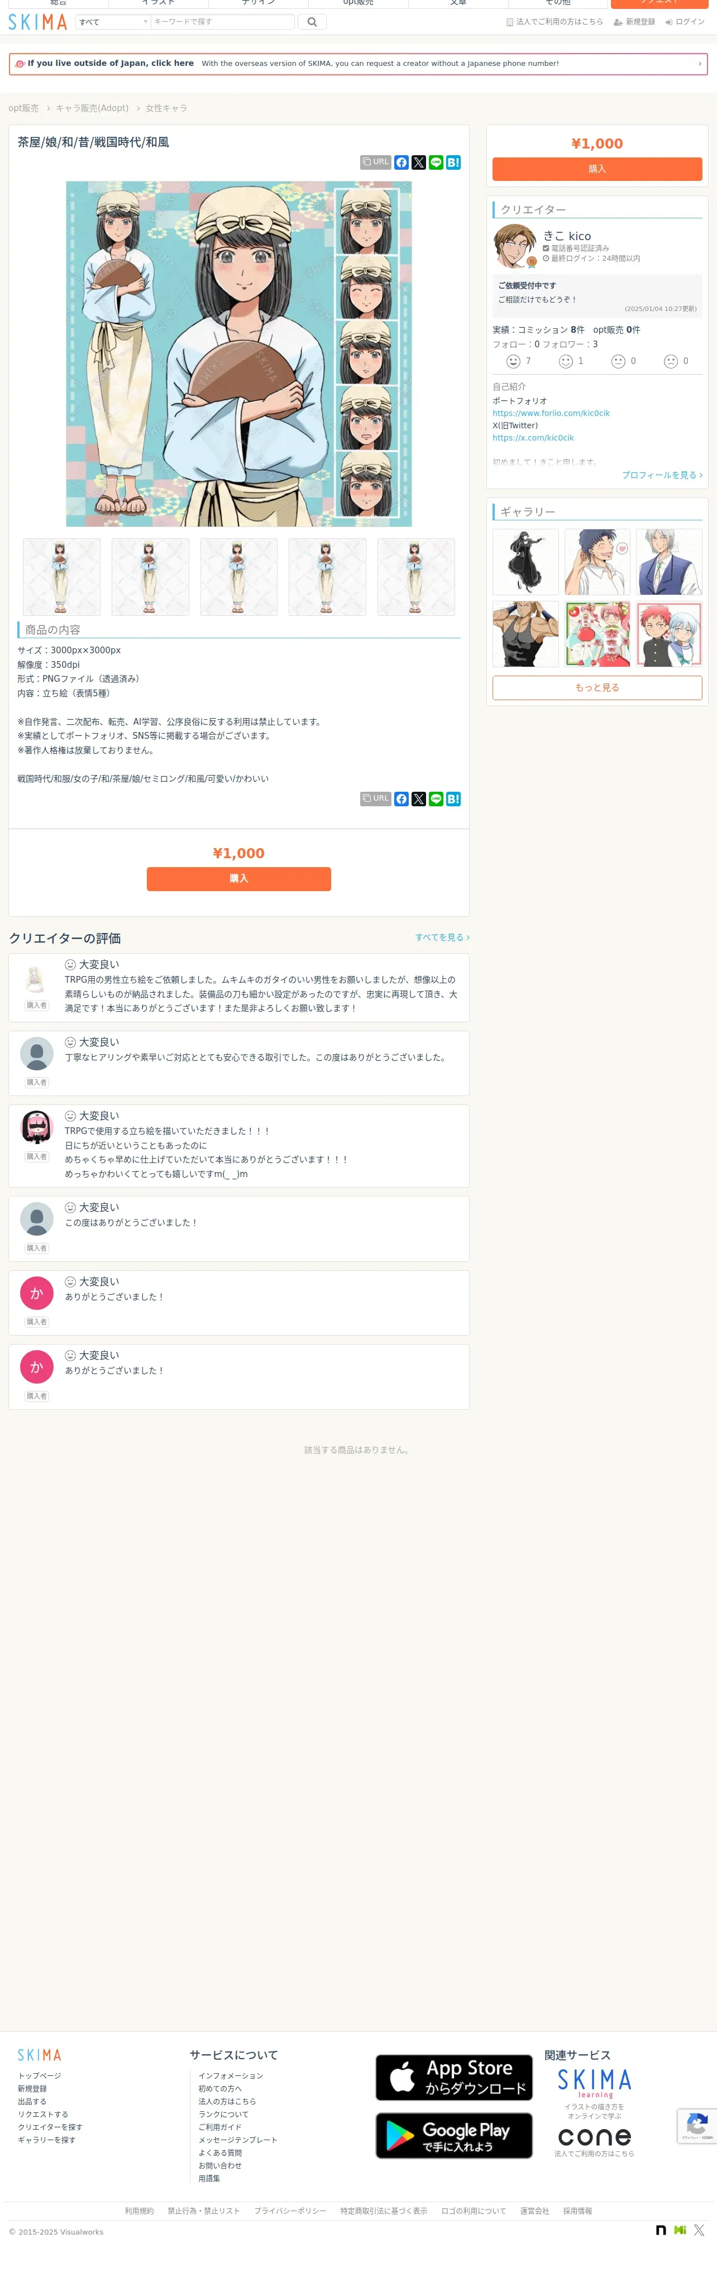Click もっと見る gallery button
Viewport: 717px width, 2277px height.
(x=597, y=688)
